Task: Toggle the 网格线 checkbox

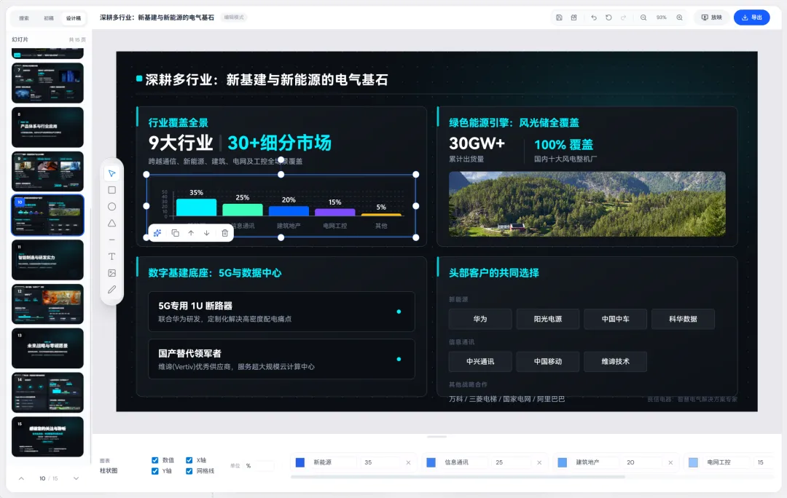Action: coord(189,471)
